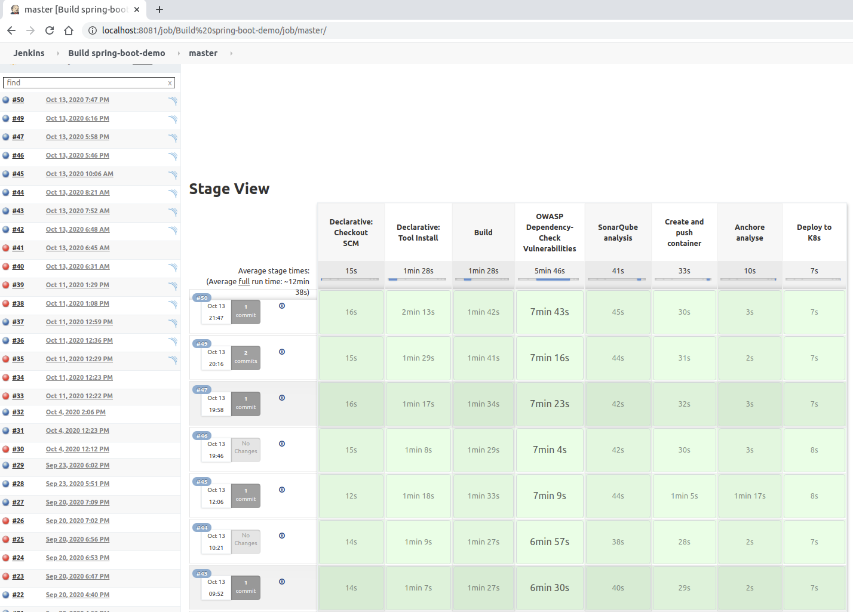853x612 pixels.
Task: Click the blue status ball of build #49
Action: click(x=6, y=118)
